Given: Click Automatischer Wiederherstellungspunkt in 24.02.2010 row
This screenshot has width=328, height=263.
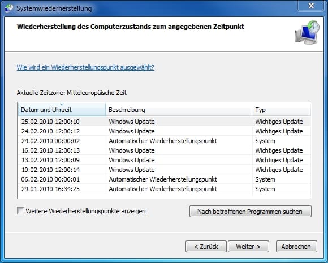Looking at the screenshot, I should [163, 141].
